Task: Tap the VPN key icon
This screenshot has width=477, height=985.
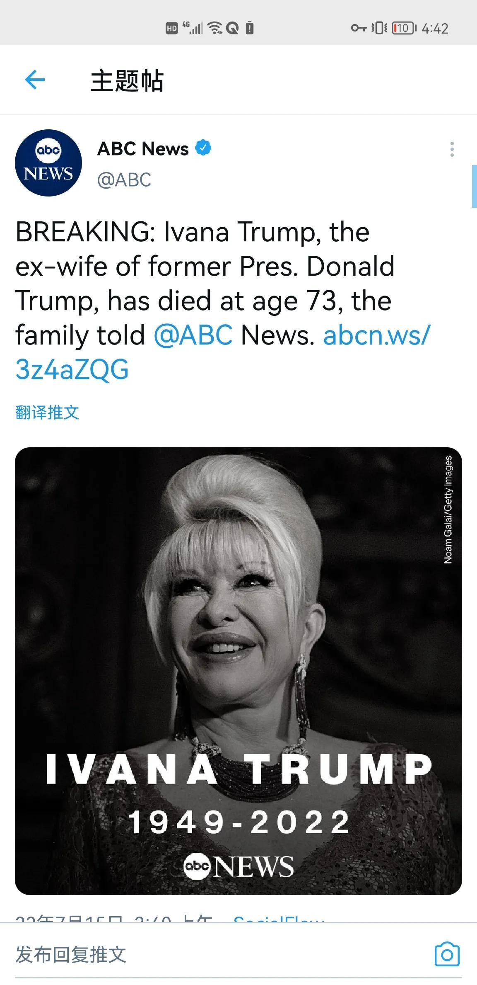Action: (x=359, y=28)
